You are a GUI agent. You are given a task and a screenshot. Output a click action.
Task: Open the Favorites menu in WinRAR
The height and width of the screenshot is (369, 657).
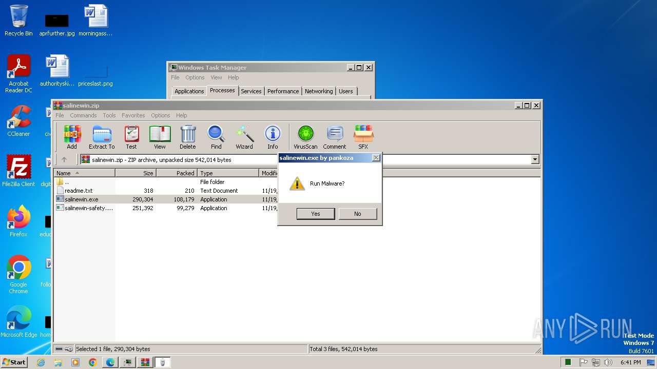coord(133,115)
